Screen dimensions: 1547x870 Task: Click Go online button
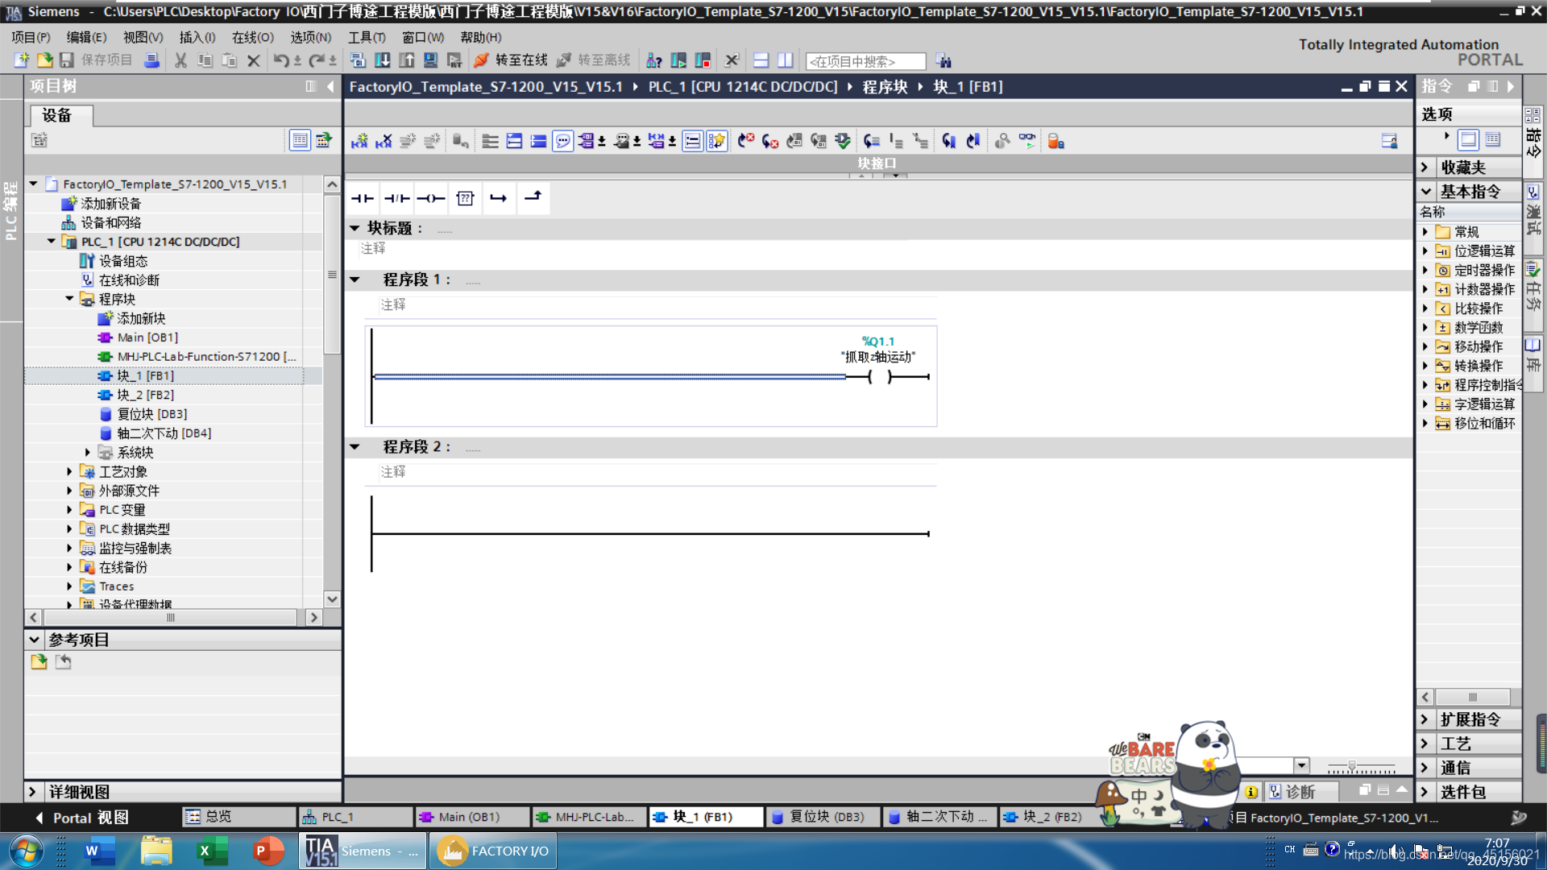click(511, 60)
